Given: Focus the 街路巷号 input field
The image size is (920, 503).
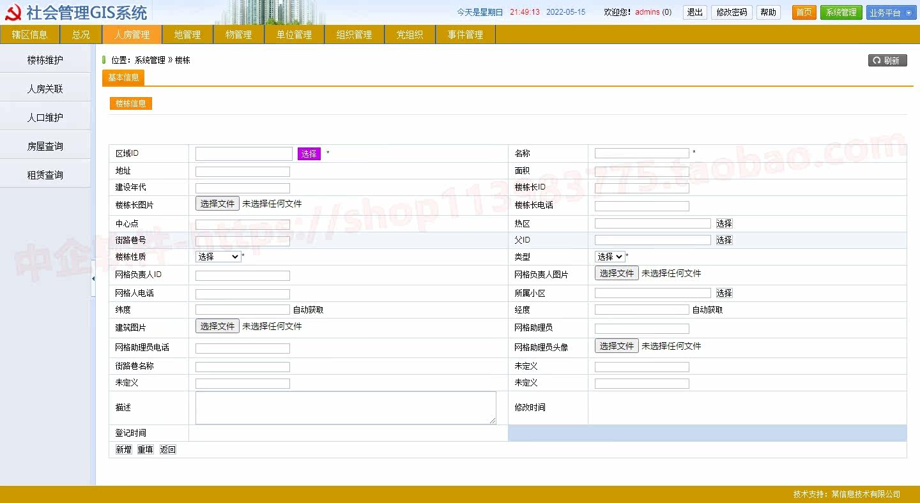Looking at the screenshot, I should (x=243, y=241).
